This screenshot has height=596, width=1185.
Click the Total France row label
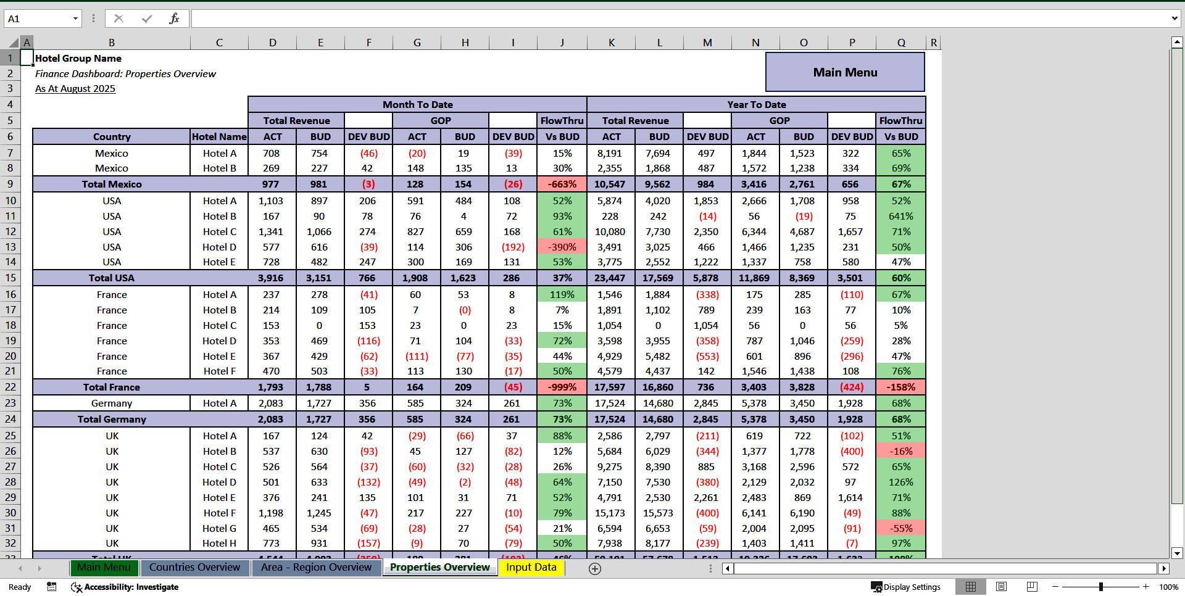(x=112, y=387)
